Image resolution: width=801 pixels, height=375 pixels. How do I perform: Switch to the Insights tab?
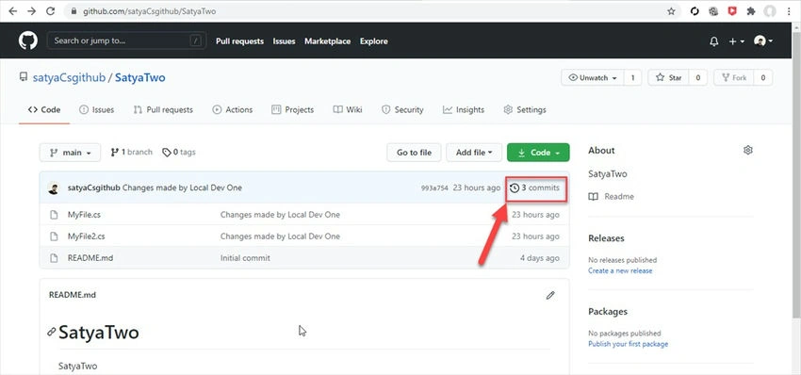(x=464, y=110)
